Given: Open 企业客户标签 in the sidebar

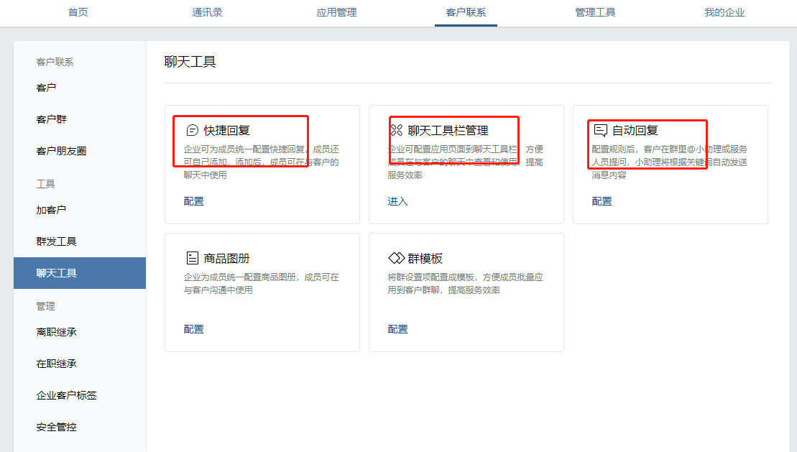Looking at the screenshot, I should click(x=66, y=395).
